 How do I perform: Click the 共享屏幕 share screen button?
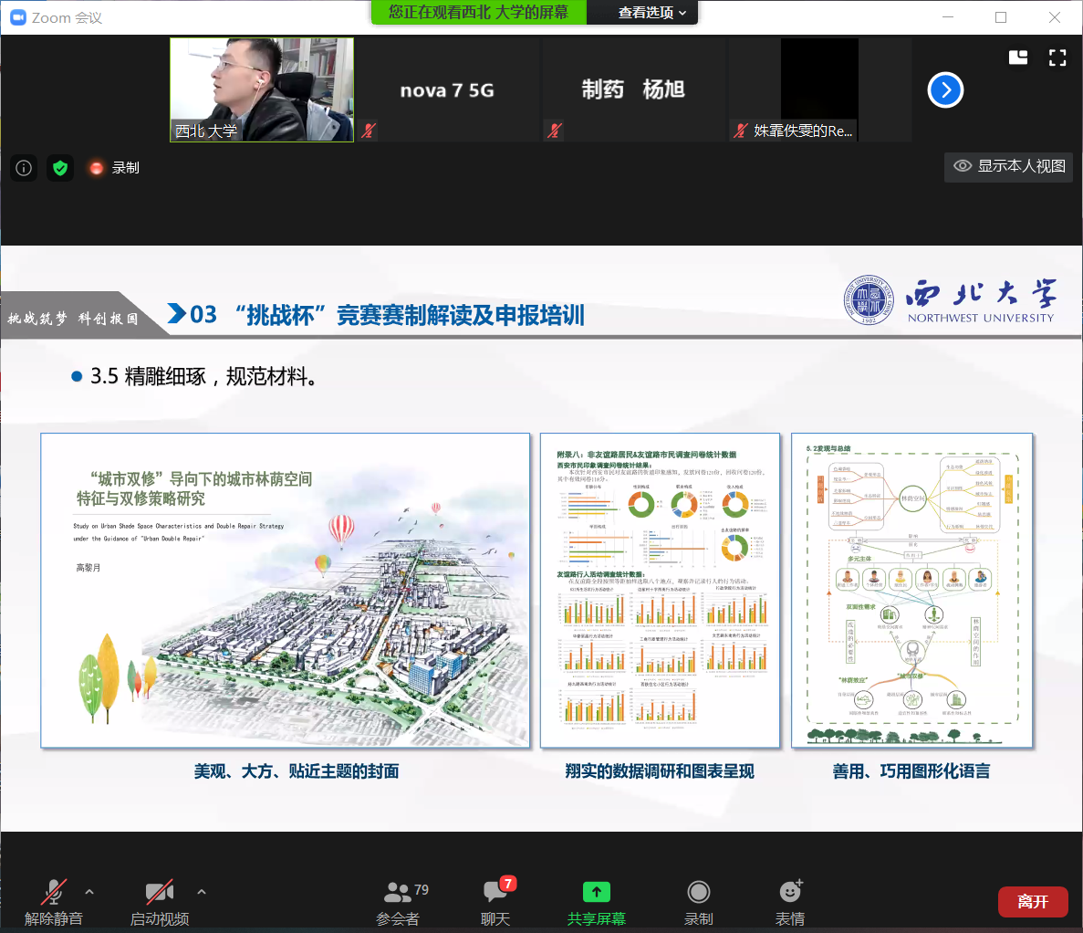pyautogui.click(x=596, y=900)
